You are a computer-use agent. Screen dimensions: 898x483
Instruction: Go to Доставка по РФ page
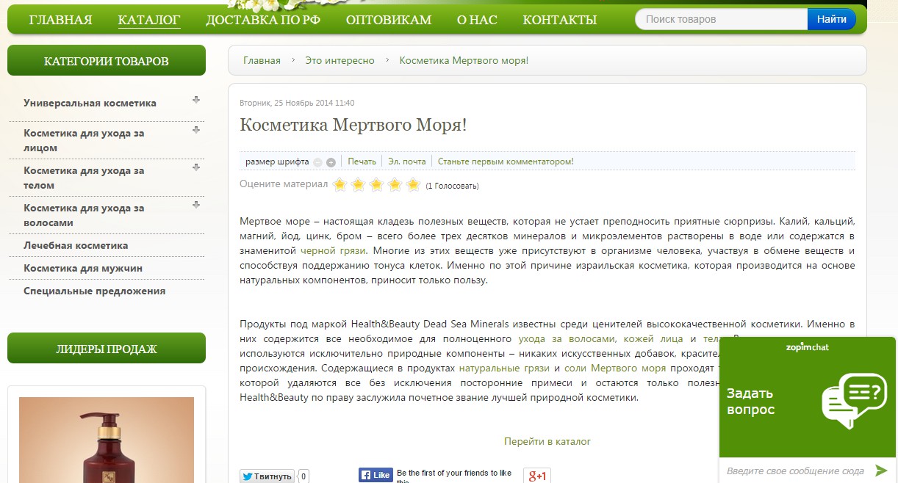tap(263, 20)
